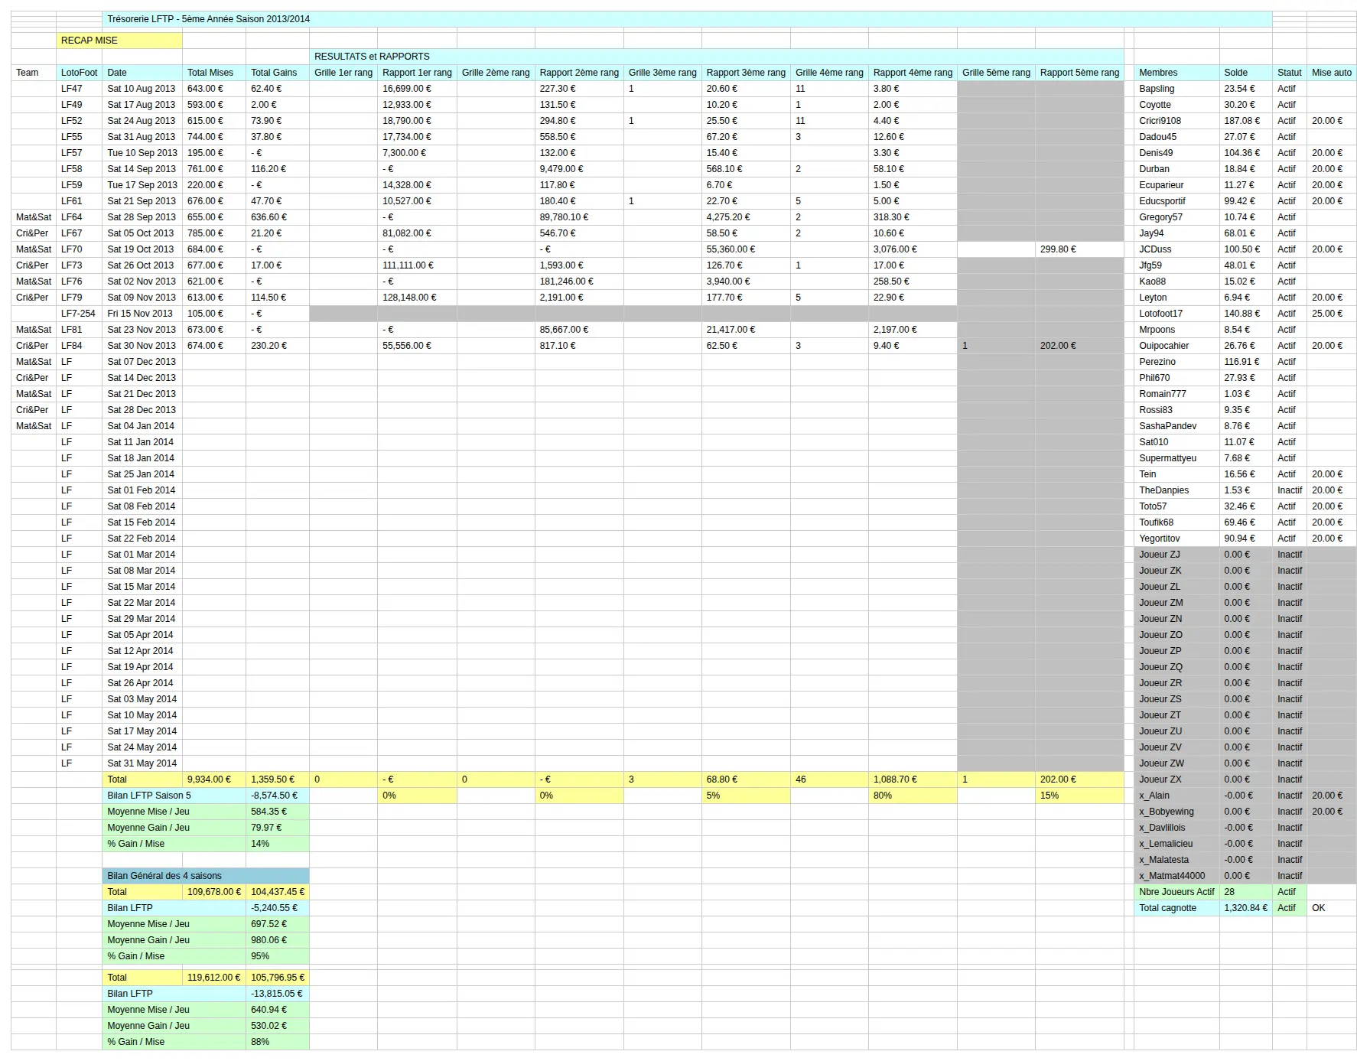Click the 'Date' column header
Viewport: 1357px width, 1061px height.
point(142,73)
